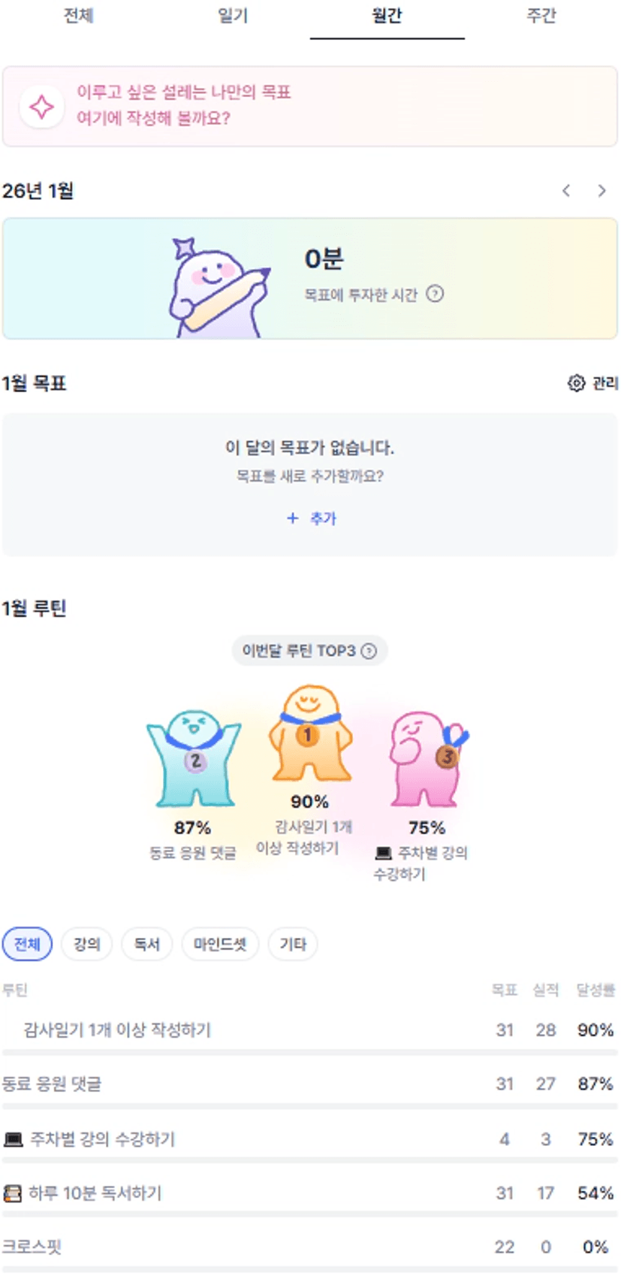Viewport: 621px width, 1282px height.
Task: Click the teal second-place mascot
Action: coord(194,757)
